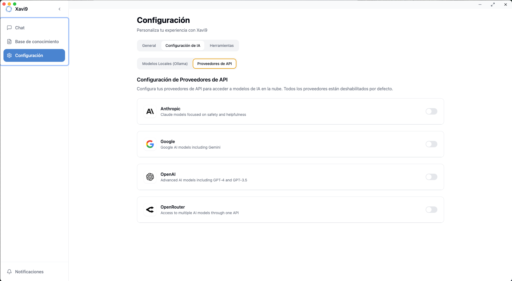Open the Herramientas tab

[x=221, y=46]
